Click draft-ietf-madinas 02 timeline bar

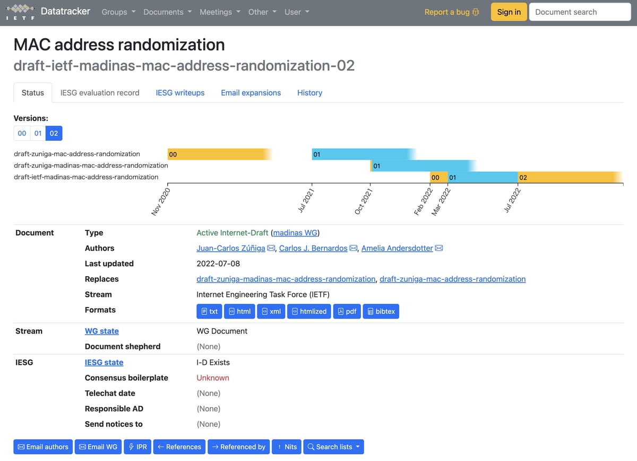(570, 177)
